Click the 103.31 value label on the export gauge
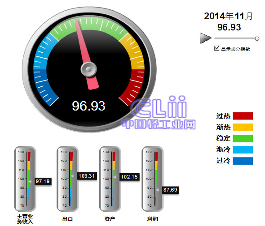Image resolution: width=265 pixels, height=226 pixels. (x=87, y=176)
